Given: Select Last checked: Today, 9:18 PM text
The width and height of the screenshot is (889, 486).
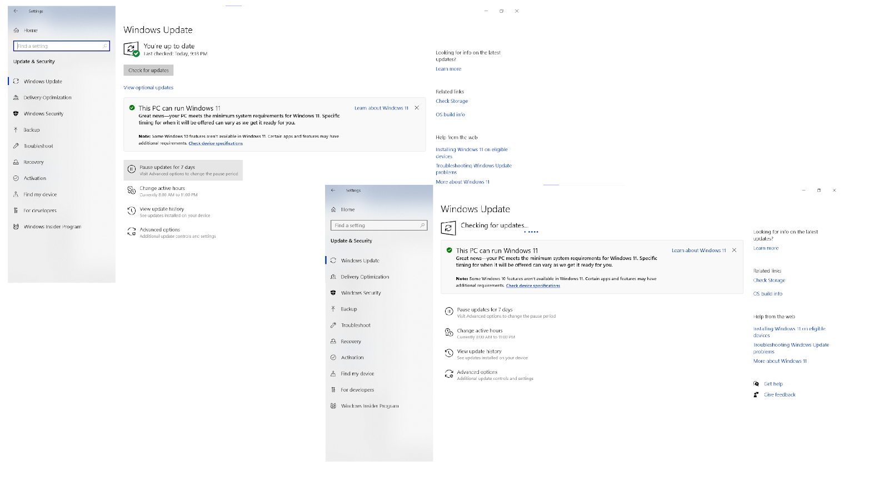Looking at the screenshot, I should (175, 54).
